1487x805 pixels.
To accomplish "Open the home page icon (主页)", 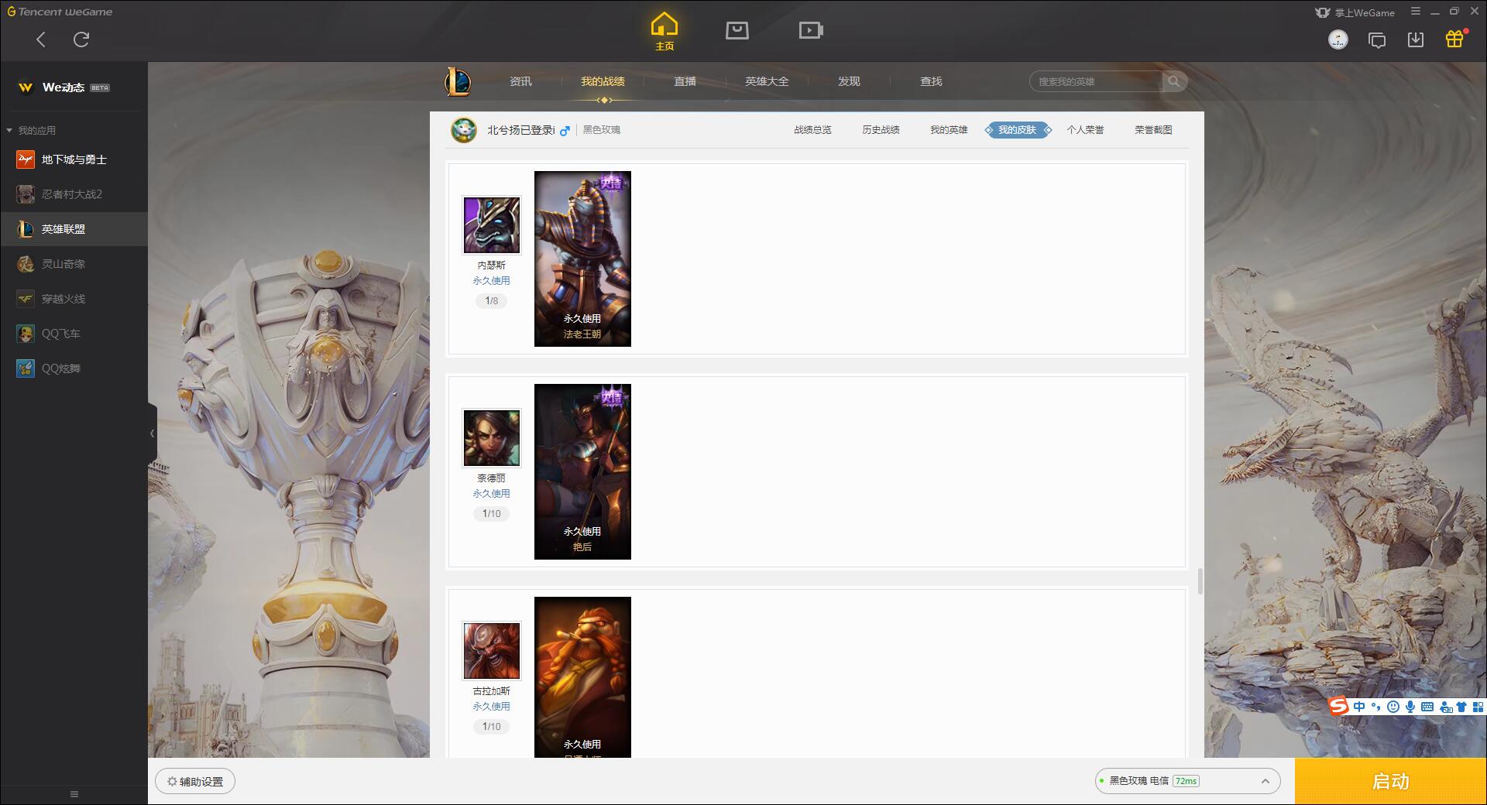I will click(x=665, y=32).
